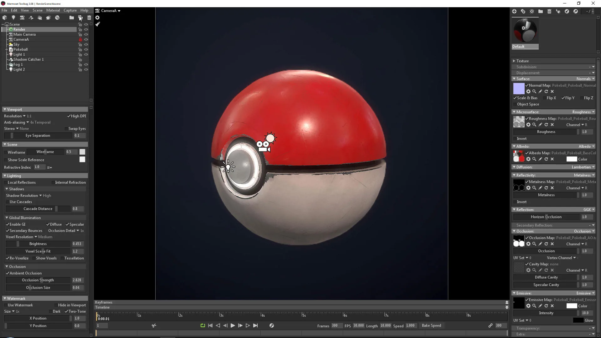
Task: Enable Use Watermark checkbox
Action: pyautogui.click(x=6, y=305)
